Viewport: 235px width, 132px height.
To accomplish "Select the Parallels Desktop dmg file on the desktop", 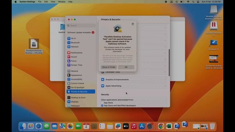I will 34,46.
